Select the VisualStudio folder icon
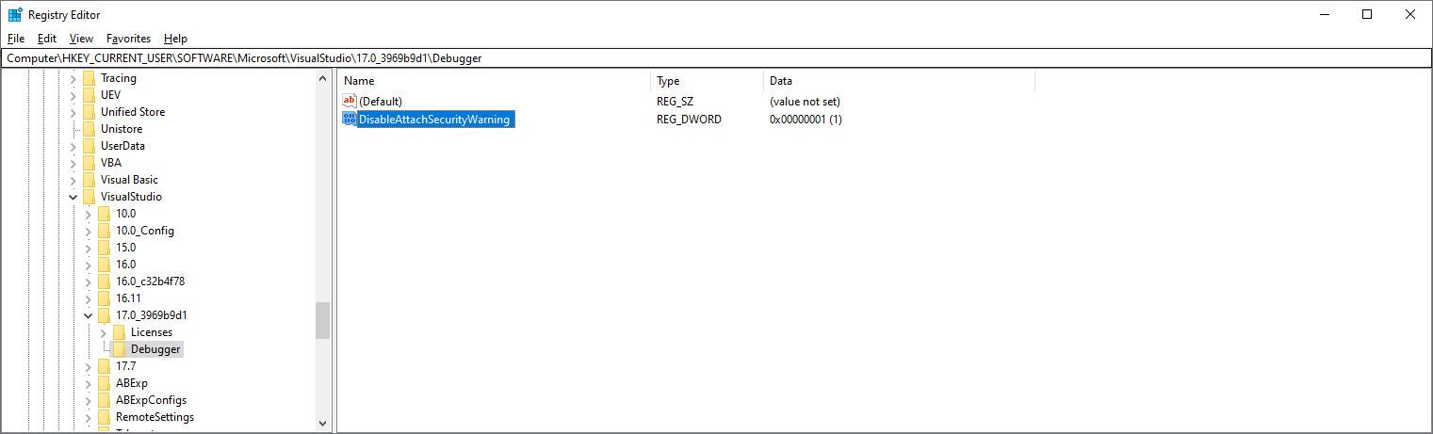The width and height of the screenshot is (1433, 434). pos(90,197)
